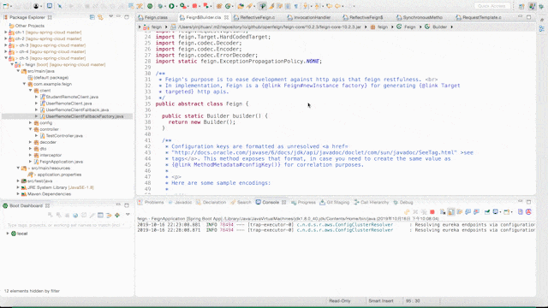Click the Feign class breadcrumb segment
Image resolution: width=548 pixels, height=308 pixels.
click(x=409, y=27)
